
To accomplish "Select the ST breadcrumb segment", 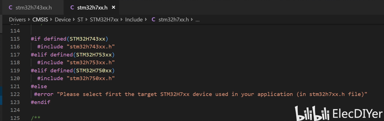I will point(80,20).
